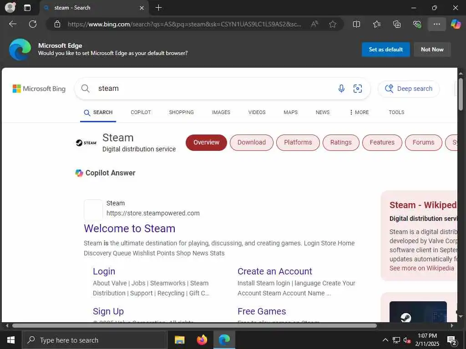Open the Favorites list icon

pos(377,24)
